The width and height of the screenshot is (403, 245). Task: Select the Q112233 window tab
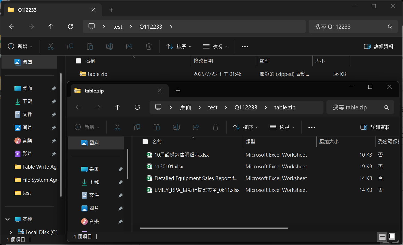click(x=49, y=10)
